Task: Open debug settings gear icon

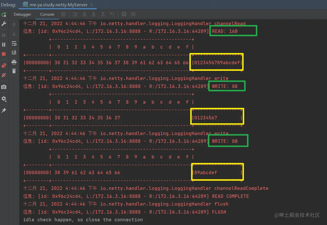Action: pos(4,99)
